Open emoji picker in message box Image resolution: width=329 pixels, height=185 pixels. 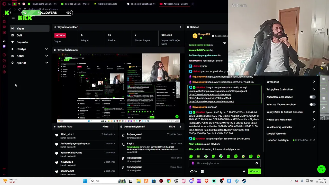[257, 163]
